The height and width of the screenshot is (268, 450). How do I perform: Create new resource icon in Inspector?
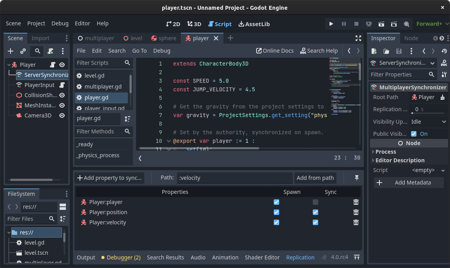(x=374, y=51)
